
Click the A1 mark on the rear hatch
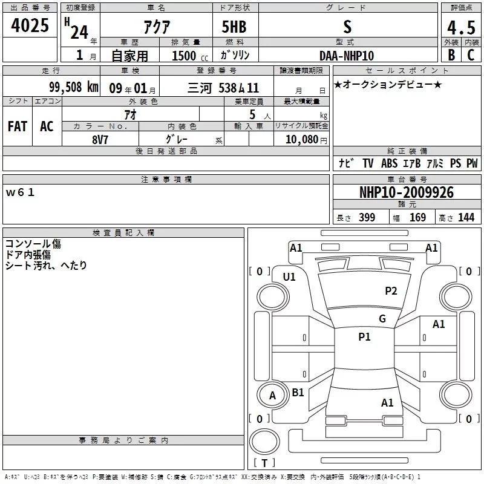coord(387,403)
